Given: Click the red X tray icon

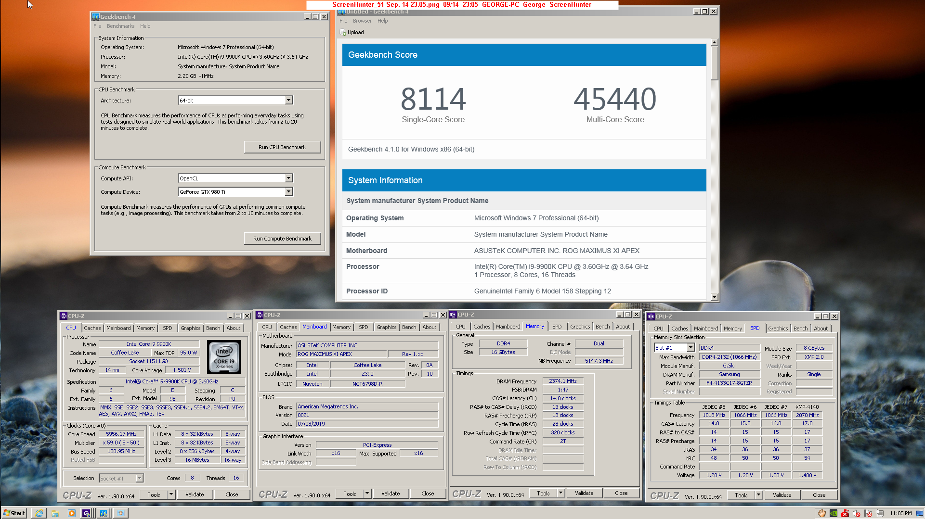Looking at the screenshot, I should point(845,513).
